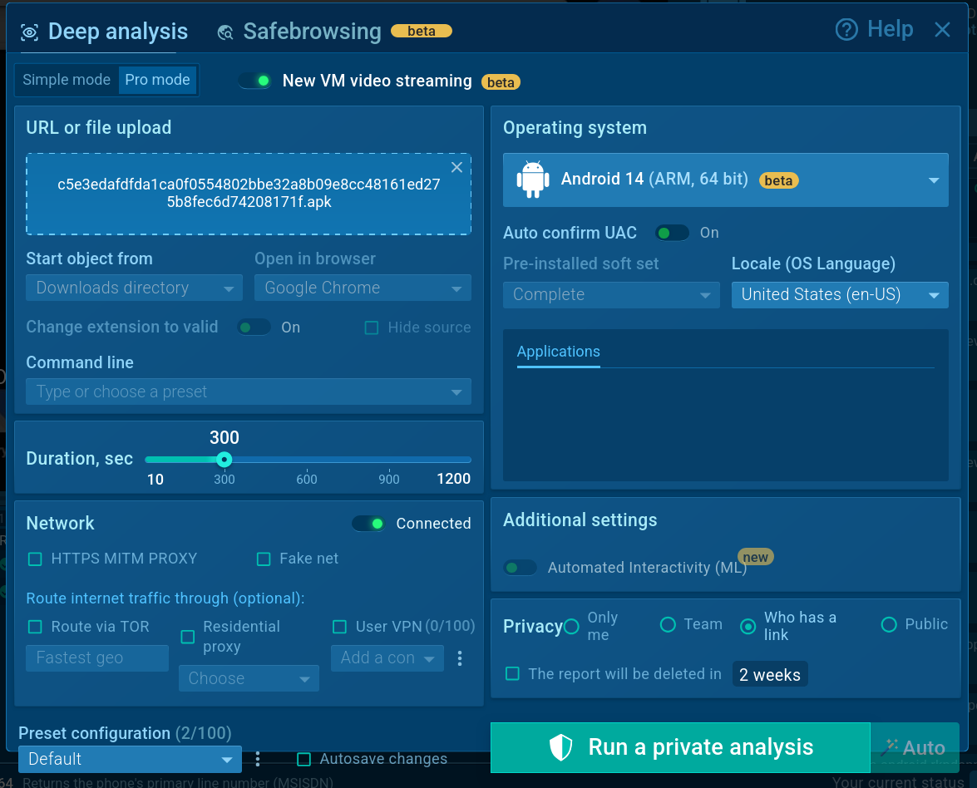Open the Android 14 operating system dropdown
Screen dimensions: 977x788
click(x=726, y=180)
